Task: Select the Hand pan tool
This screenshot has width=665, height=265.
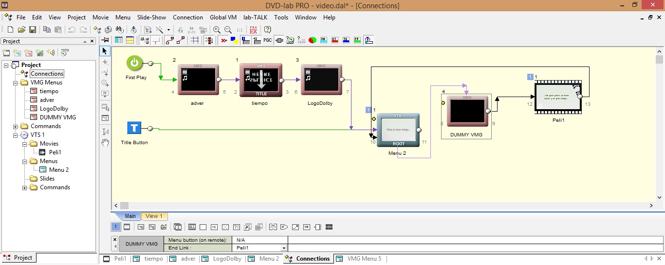Action: click(x=105, y=143)
